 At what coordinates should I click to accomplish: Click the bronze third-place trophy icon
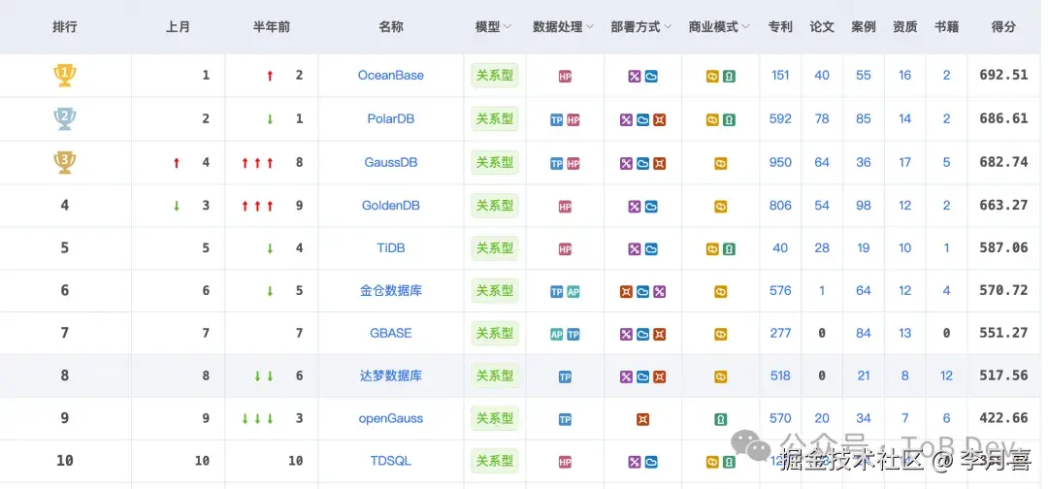pyautogui.click(x=65, y=162)
